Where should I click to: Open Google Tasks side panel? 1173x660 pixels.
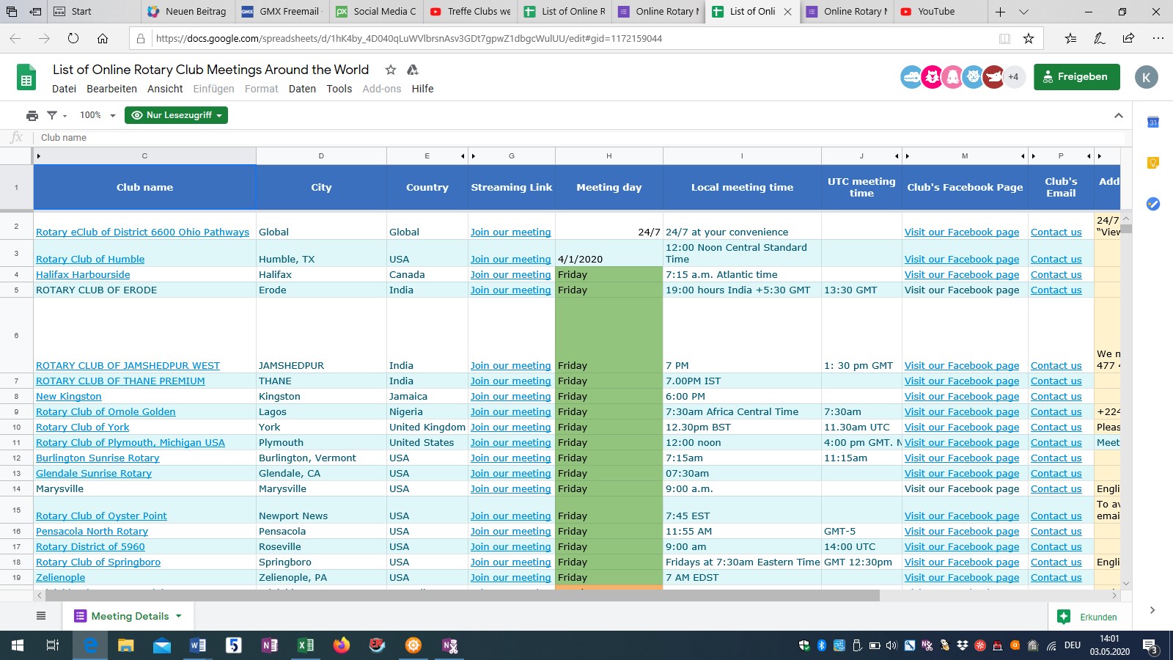coord(1152,203)
